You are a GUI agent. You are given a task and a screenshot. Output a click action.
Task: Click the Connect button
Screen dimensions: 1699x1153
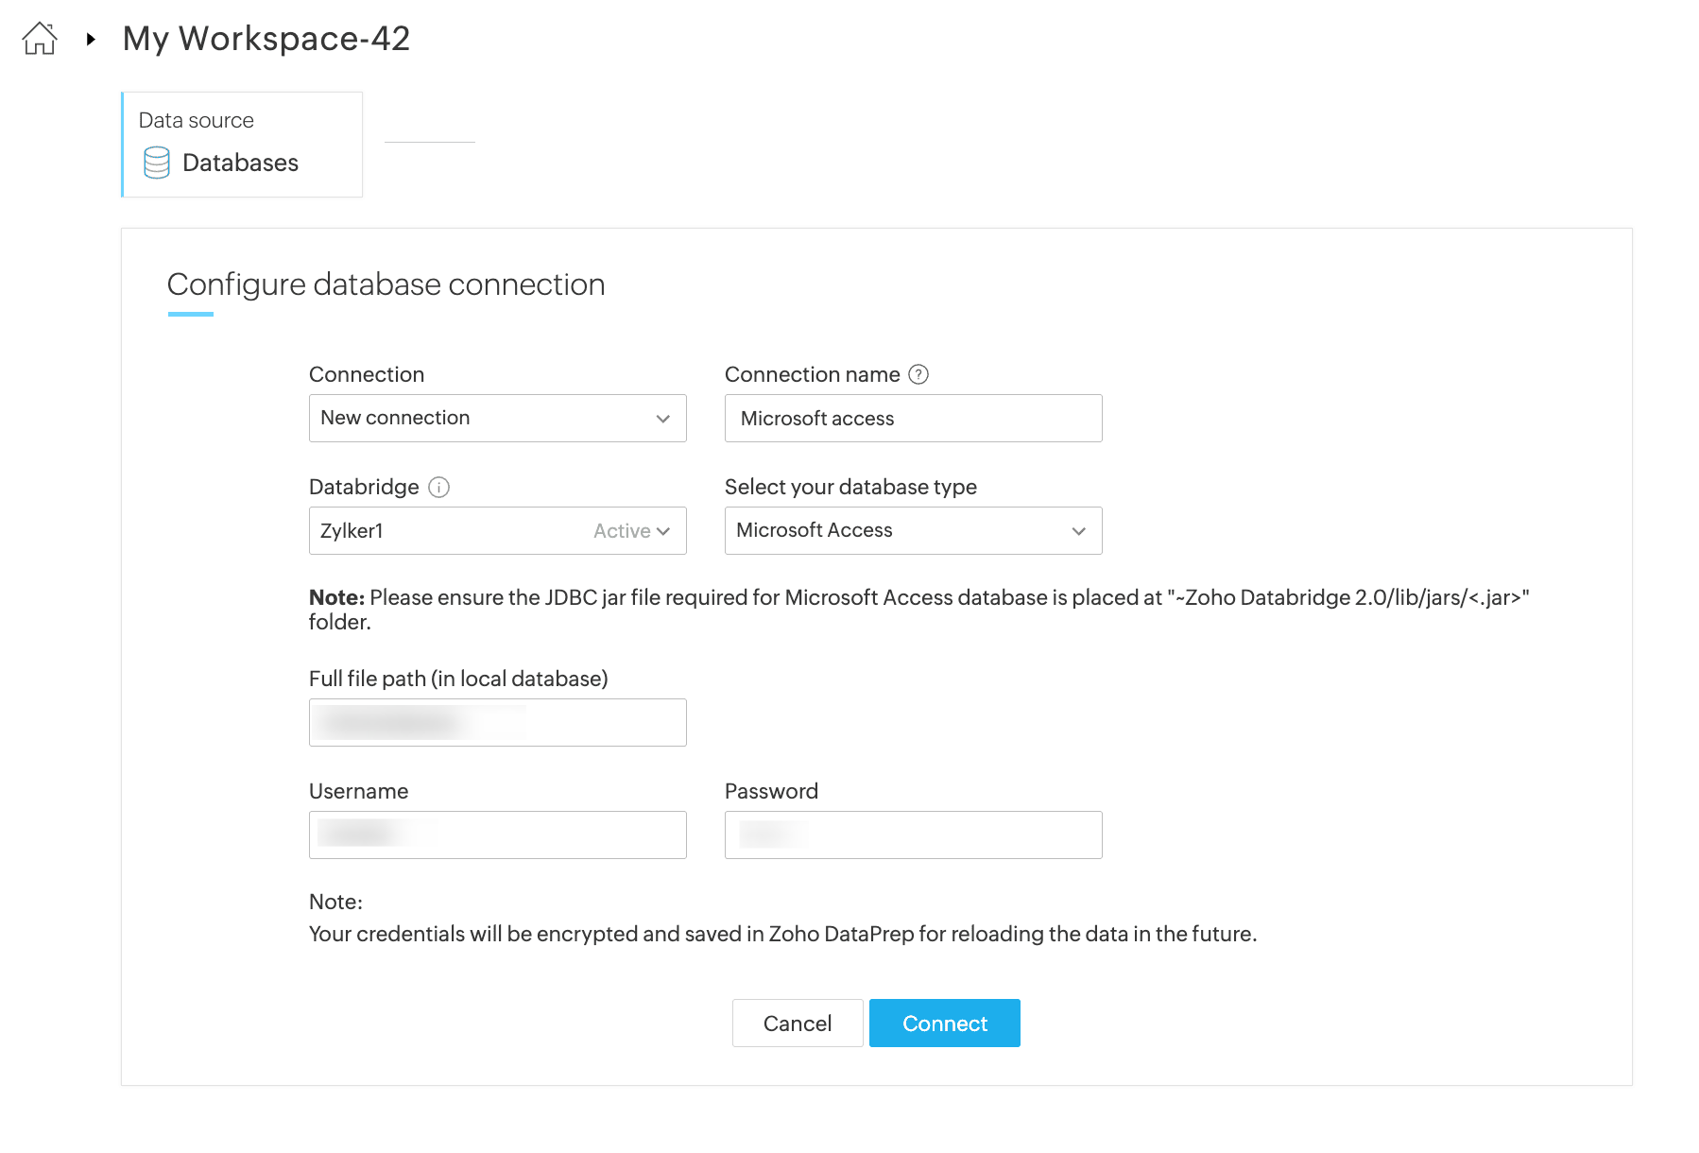tap(944, 1023)
